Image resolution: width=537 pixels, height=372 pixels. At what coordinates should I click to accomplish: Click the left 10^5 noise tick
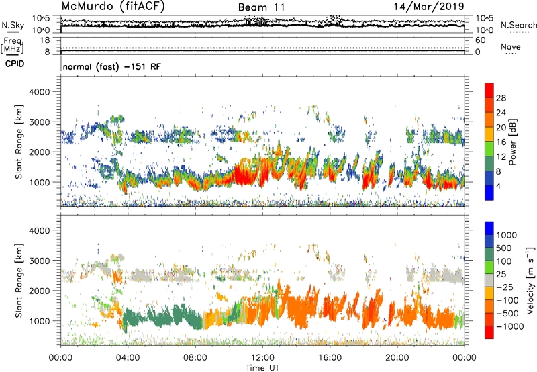pyautogui.click(x=41, y=18)
